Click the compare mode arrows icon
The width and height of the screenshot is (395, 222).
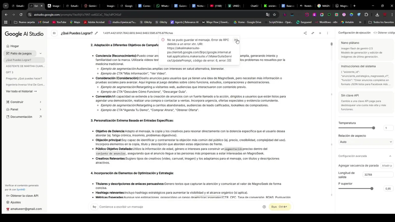[x=313, y=33]
